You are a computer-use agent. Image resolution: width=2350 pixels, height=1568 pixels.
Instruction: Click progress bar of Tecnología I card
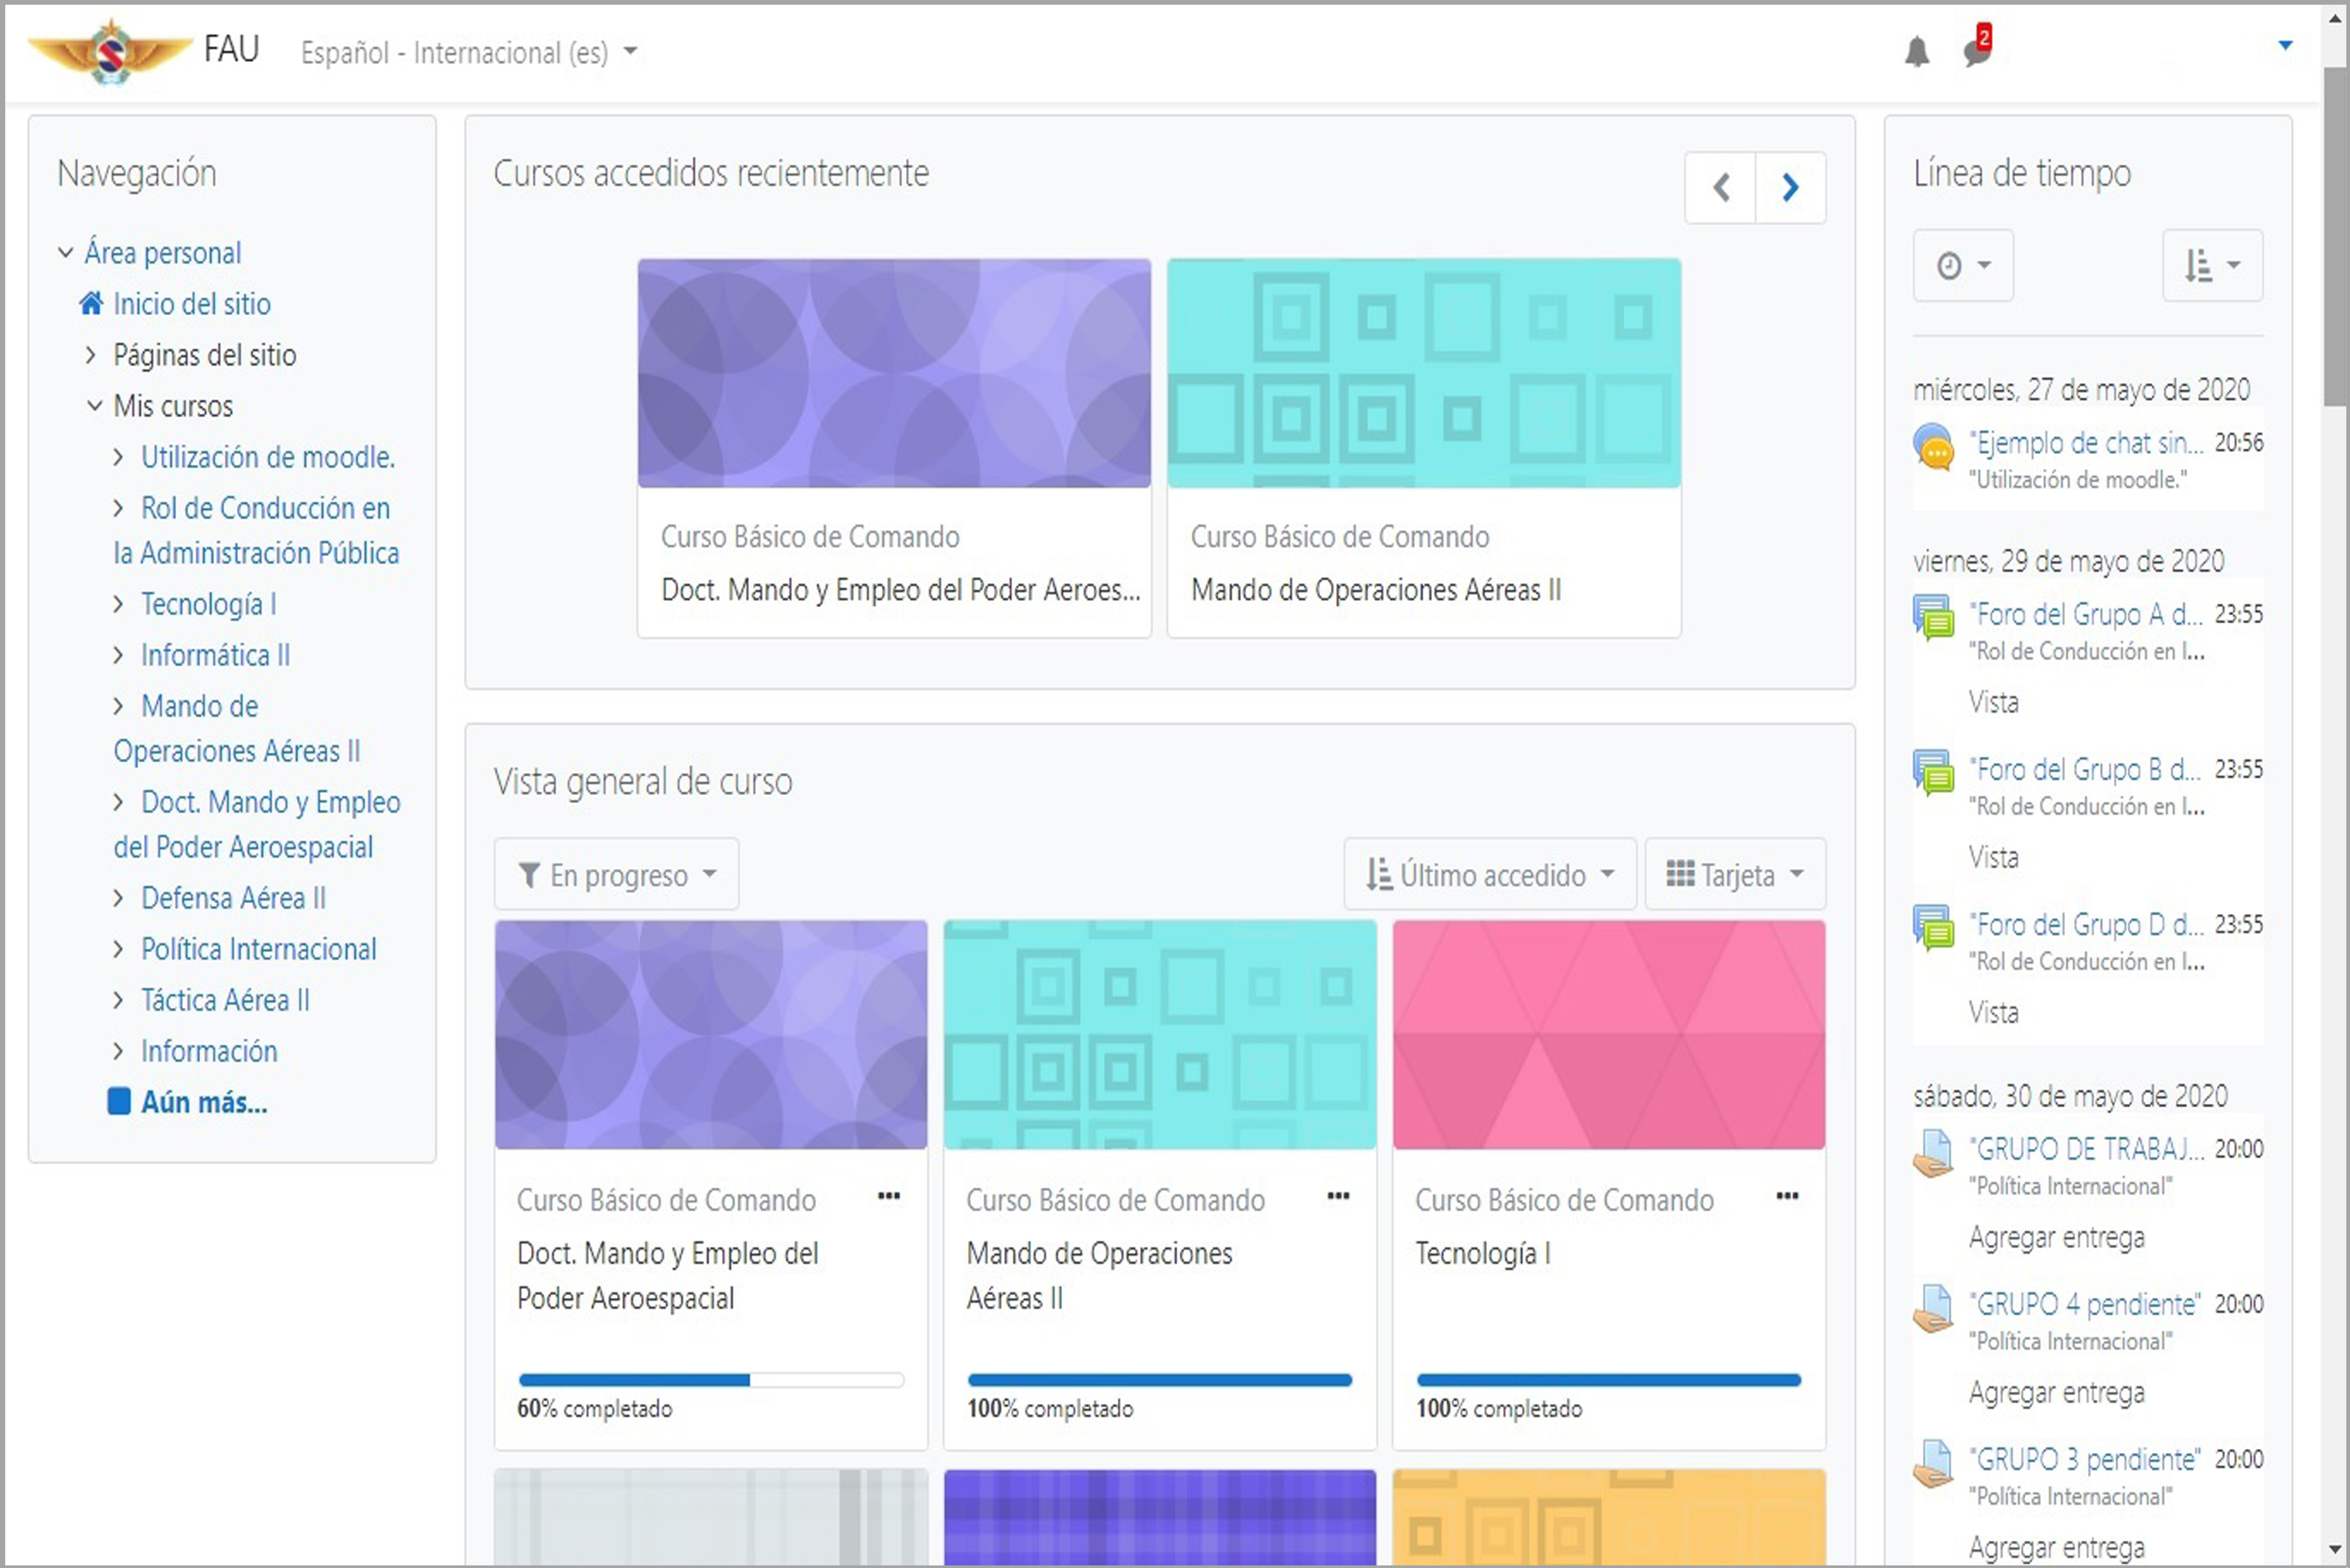(x=1609, y=1380)
